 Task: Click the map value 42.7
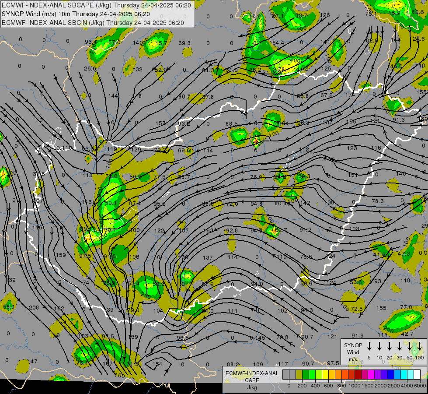(407, 334)
